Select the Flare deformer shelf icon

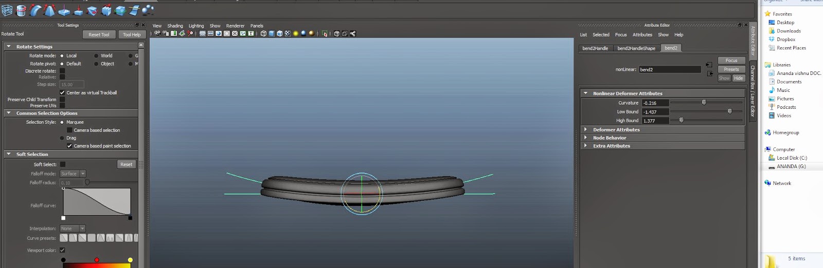[x=49, y=10]
